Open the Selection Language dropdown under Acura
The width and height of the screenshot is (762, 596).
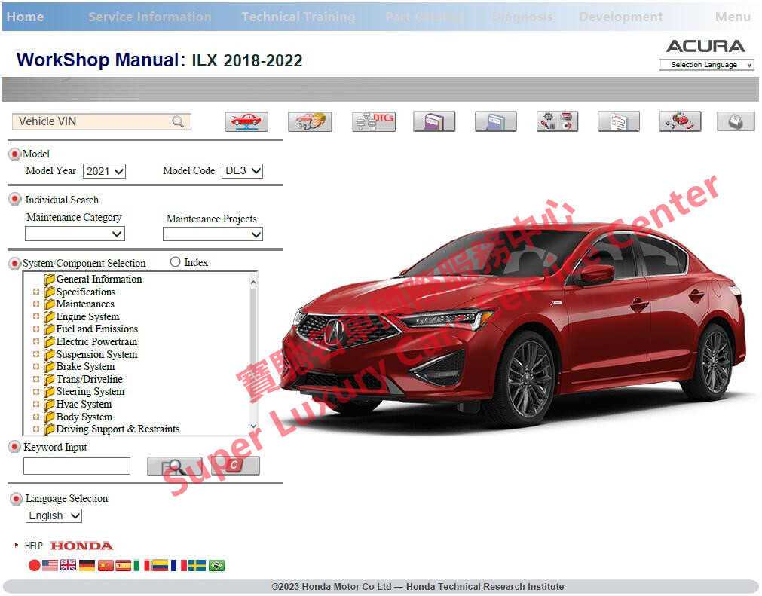click(x=707, y=65)
